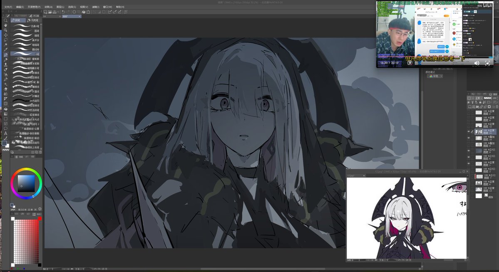The height and width of the screenshot is (272, 499).
Task: Select the G笔 brush in sub tool list
Action: point(25,54)
